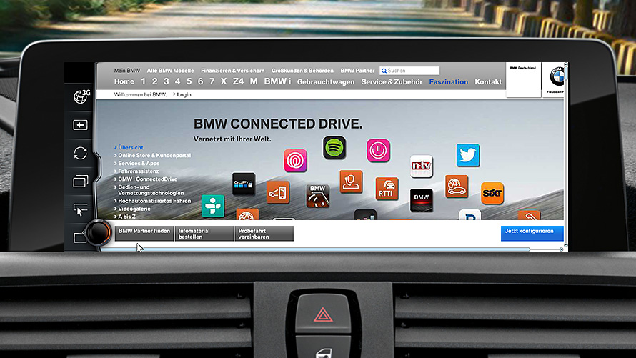Screen dimensions: 636x358
Task: Turn the iDrive controller knob icon
Action: pyautogui.click(x=98, y=232)
